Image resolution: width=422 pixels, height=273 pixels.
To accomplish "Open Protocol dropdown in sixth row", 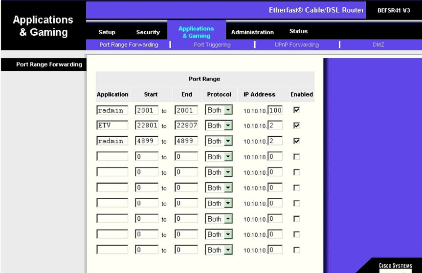I will [219, 188].
